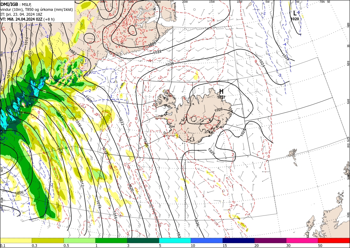Select the VT: Mið. 24.04.2024 02Z line
The height and width of the screenshot is (248, 350).
coord(27,19)
